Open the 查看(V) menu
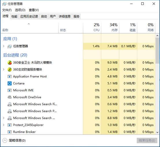 [x=34, y=10]
